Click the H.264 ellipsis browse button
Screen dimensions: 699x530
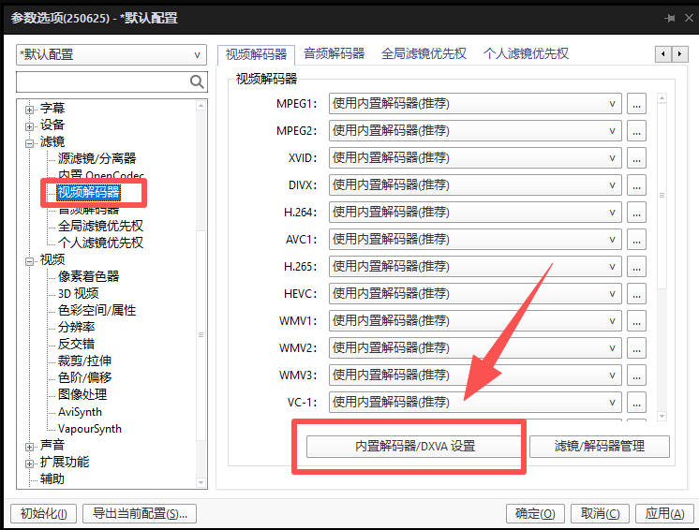click(x=636, y=213)
